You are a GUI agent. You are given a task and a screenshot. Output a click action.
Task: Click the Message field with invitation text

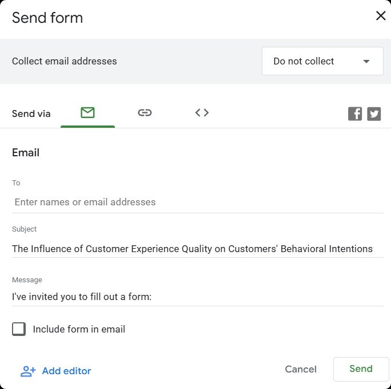[x=197, y=297]
